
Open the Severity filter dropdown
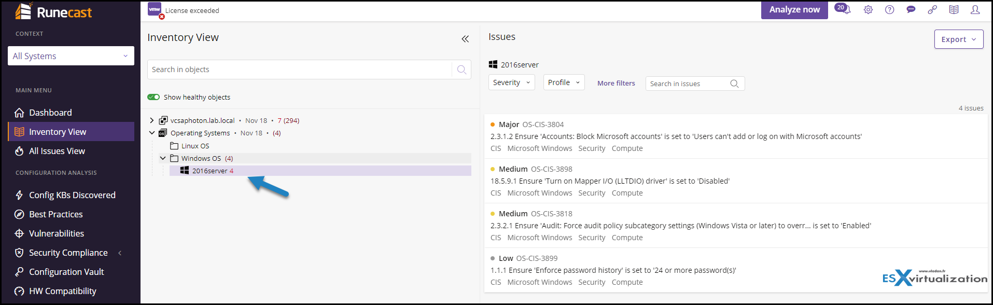[512, 82]
